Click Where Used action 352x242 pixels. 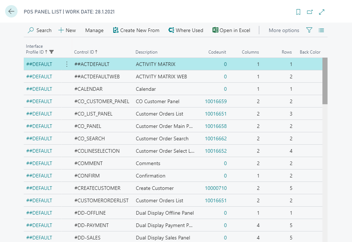point(185,30)
